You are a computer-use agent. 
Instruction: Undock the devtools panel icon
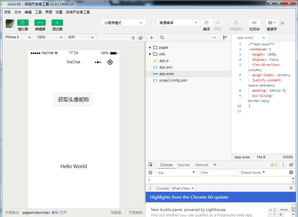tap(291, 165)
